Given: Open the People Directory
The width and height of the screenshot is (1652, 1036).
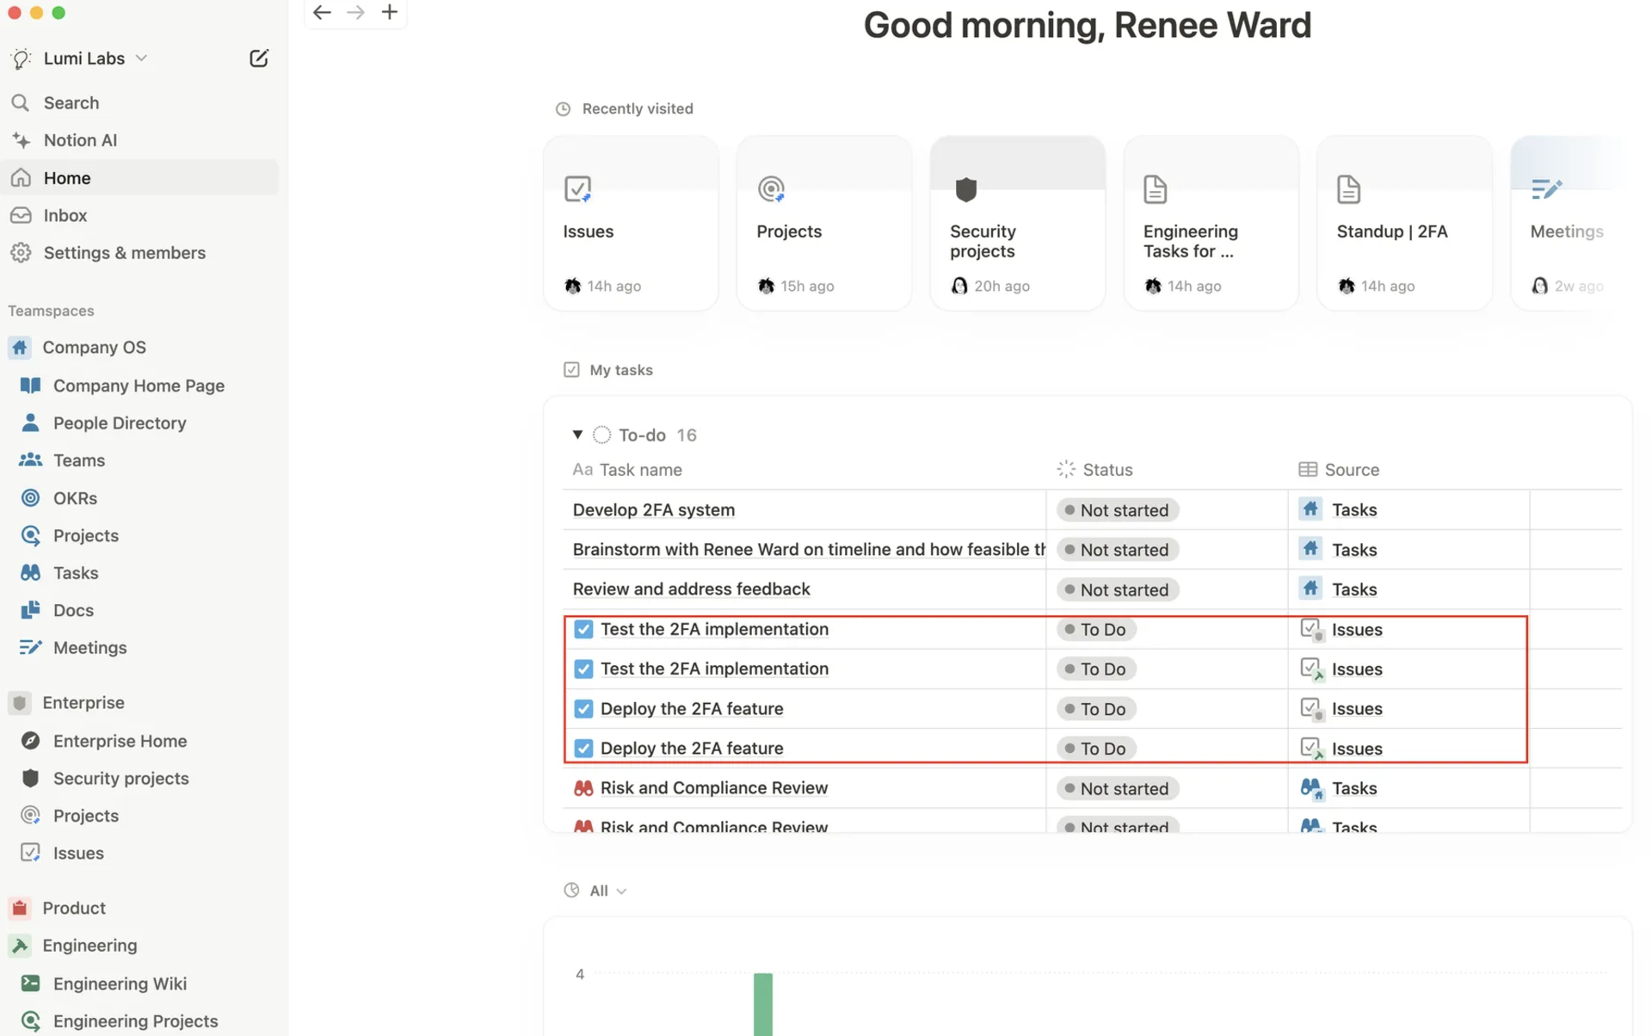Looking at the screenshot, I should point(120,422).
